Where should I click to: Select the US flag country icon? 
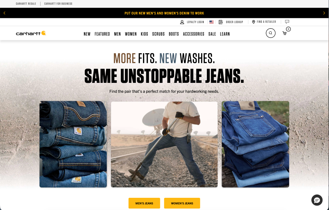pos(211,22)
